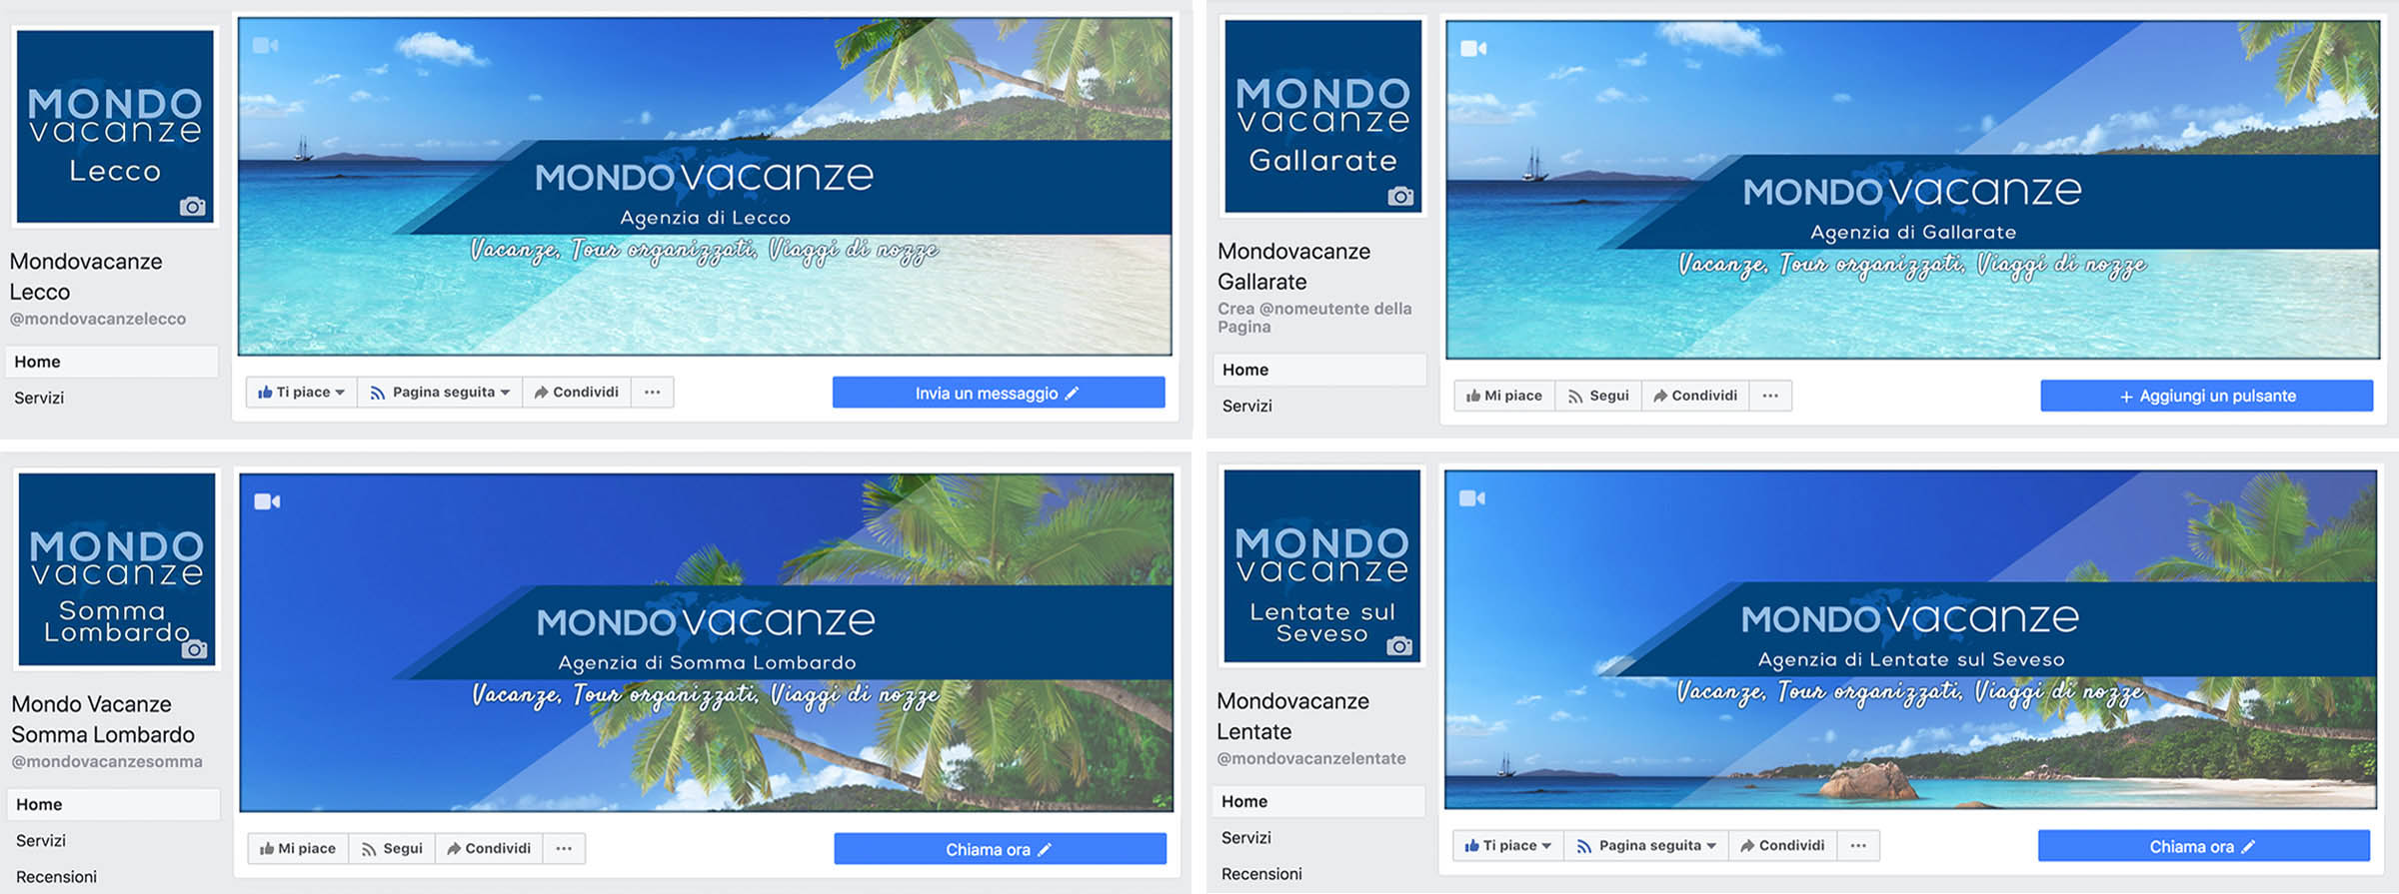The width and height of the screenshot is (2399, 894).
Task: Open Servizi tab on Lecco page
Action: click(39, 398)
